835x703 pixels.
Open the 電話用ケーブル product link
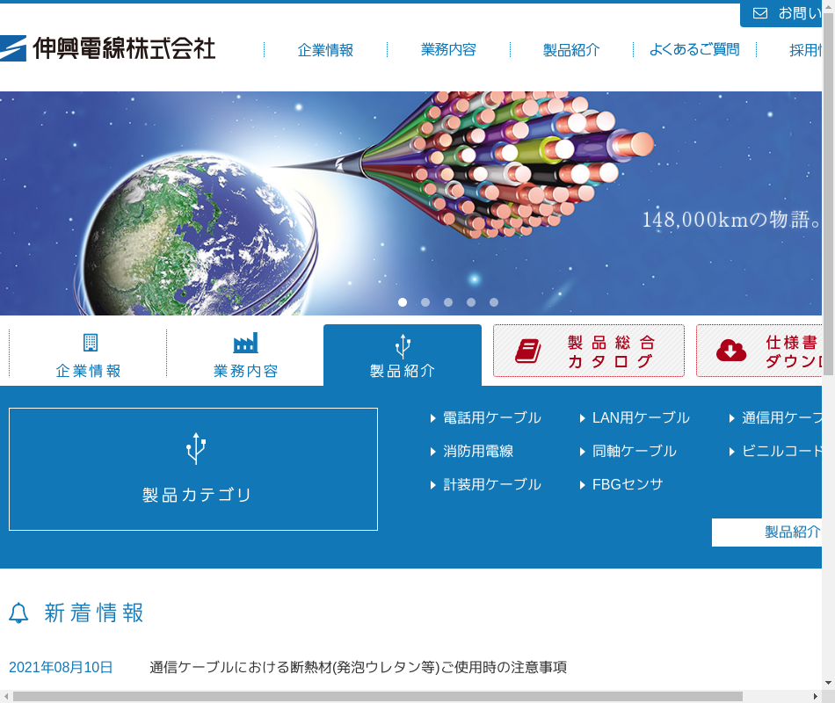pyautogui.click(x=491, y=418)
